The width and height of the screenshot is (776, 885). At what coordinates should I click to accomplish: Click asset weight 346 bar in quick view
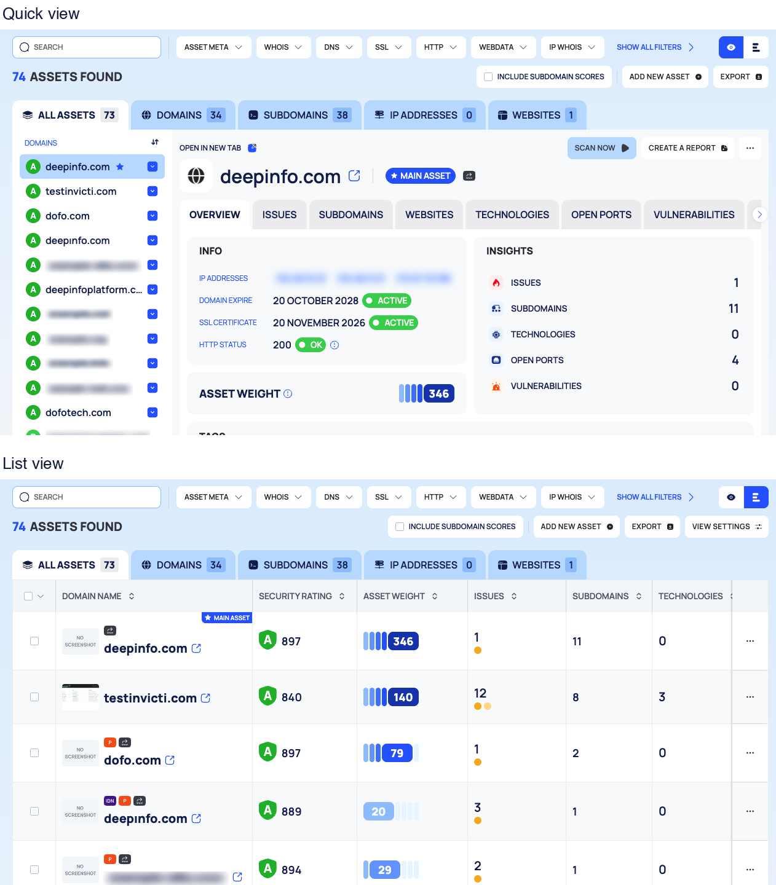[427, 393]
